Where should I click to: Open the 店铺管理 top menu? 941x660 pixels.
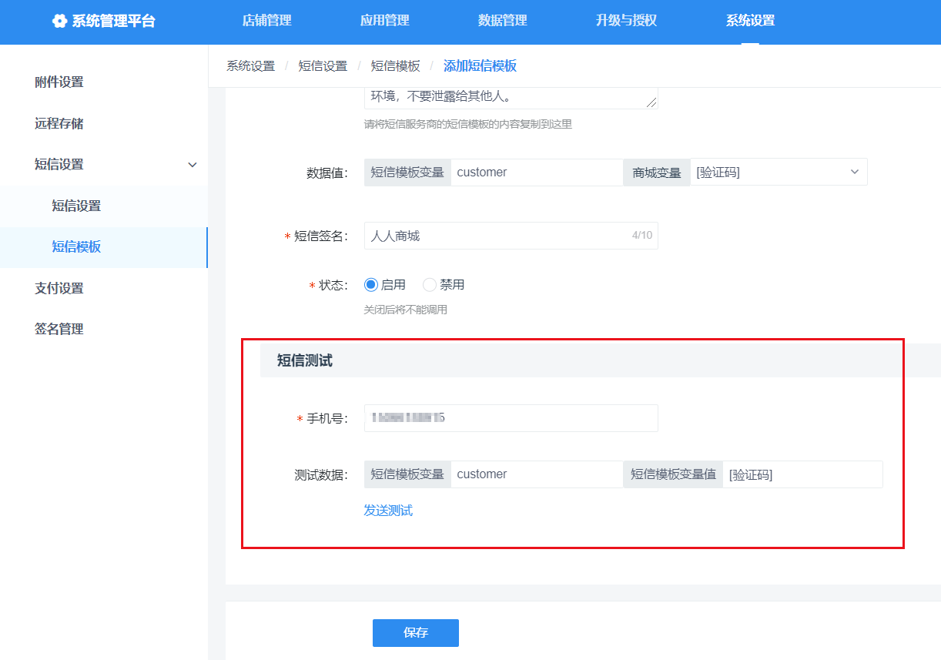(267, 21)
